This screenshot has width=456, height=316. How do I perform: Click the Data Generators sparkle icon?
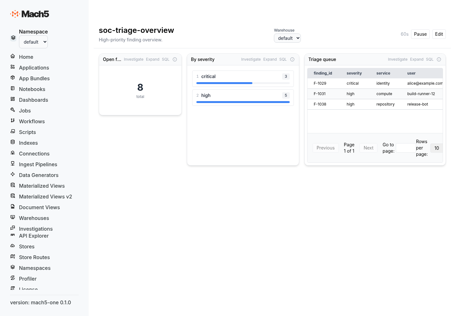tap(13, 174)
